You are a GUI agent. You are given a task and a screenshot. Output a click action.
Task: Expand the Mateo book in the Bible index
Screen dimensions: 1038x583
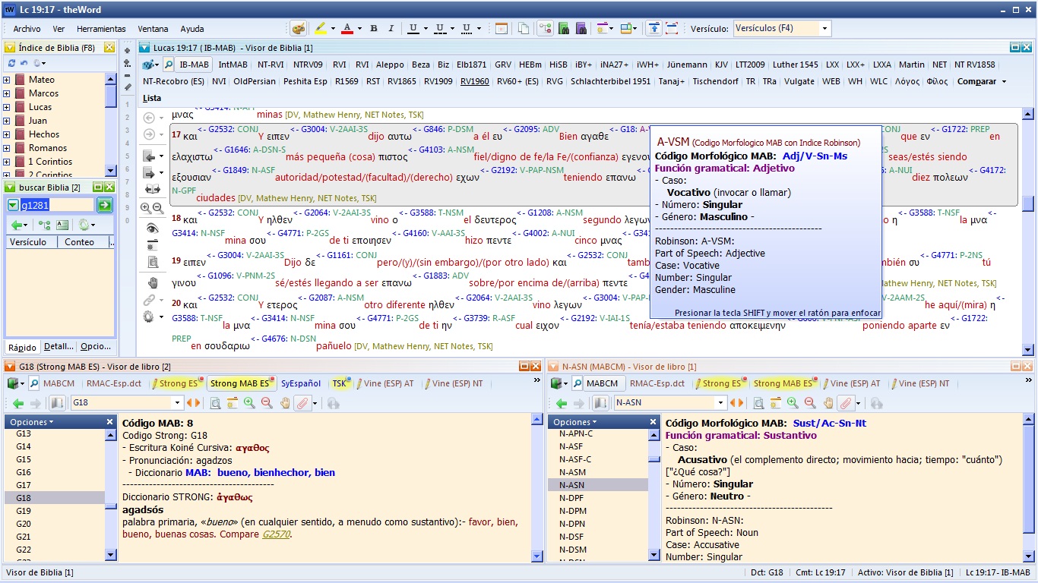click(x=7, y=80)
